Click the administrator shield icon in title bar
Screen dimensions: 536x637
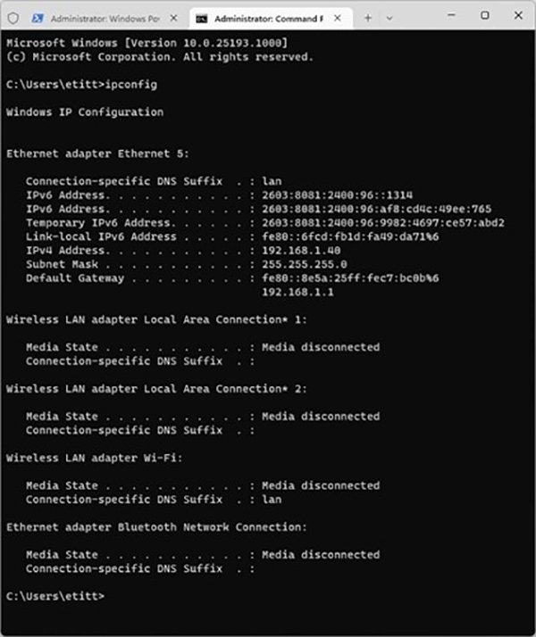pos(13,18)
